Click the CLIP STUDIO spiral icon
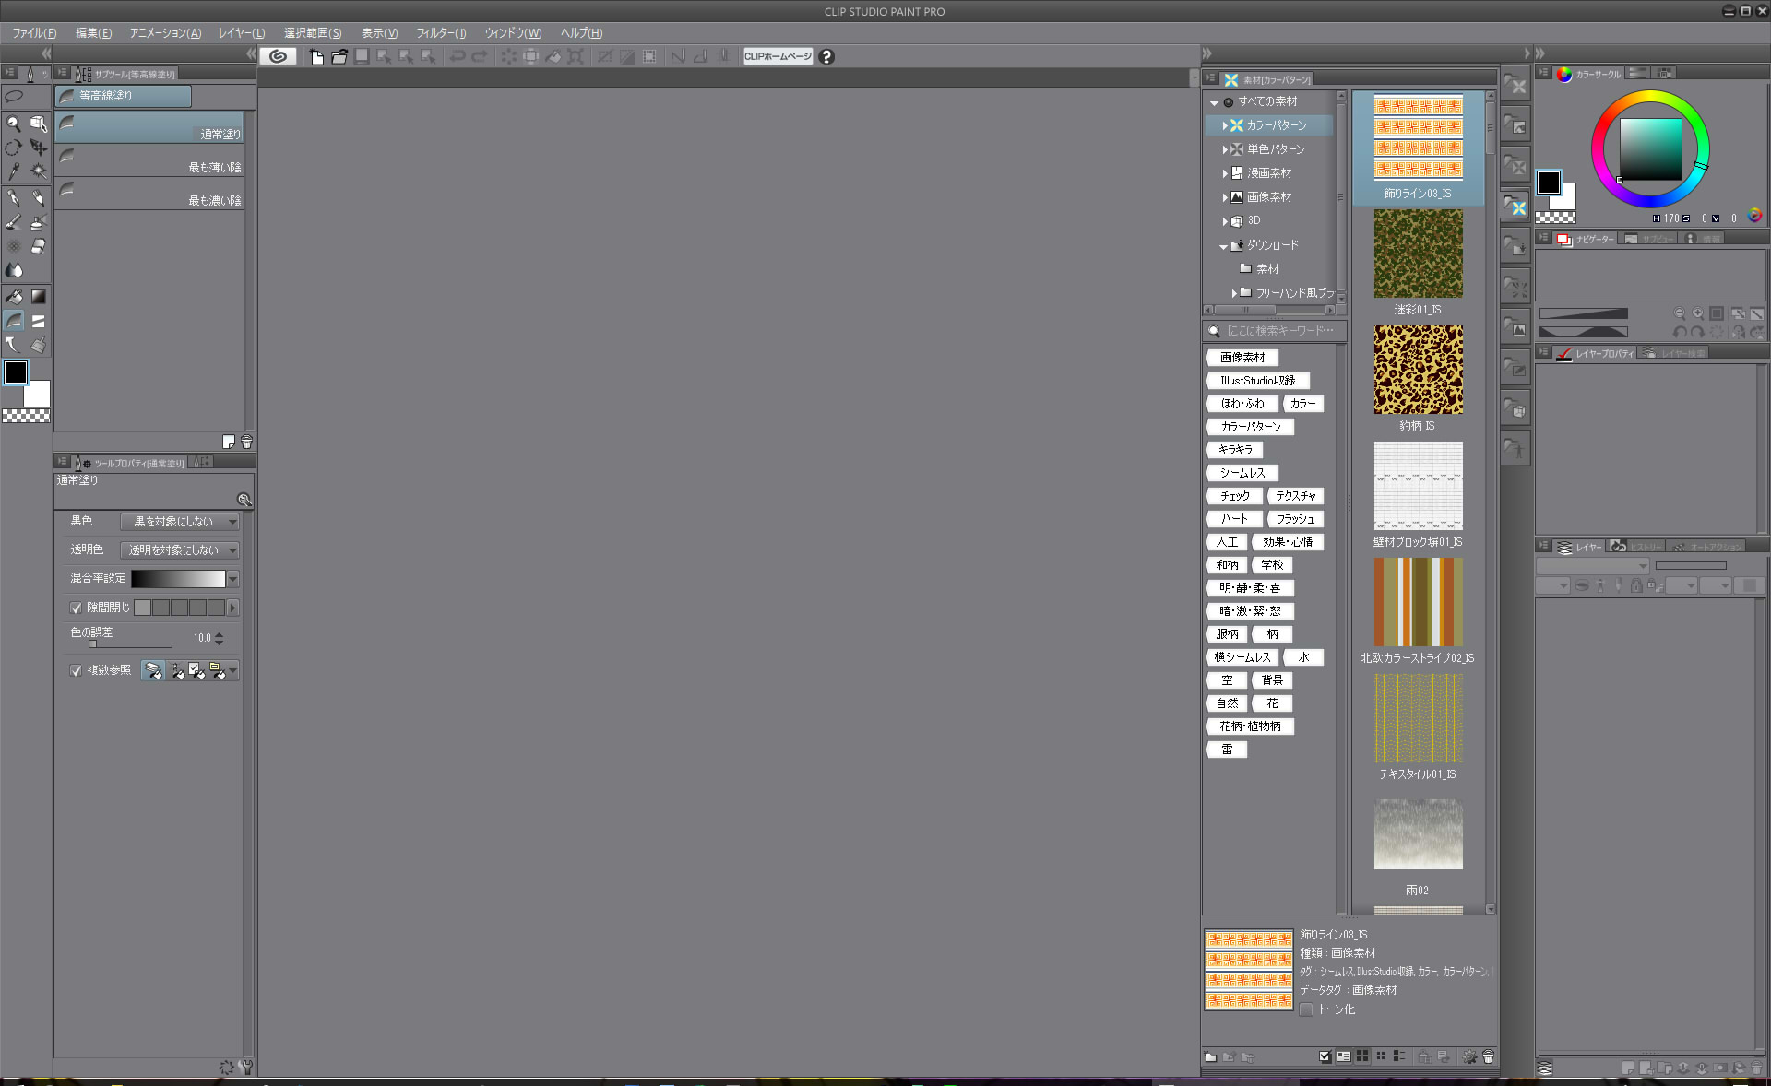Screen dimensions: 1771x1086 [x=278, y=57]
